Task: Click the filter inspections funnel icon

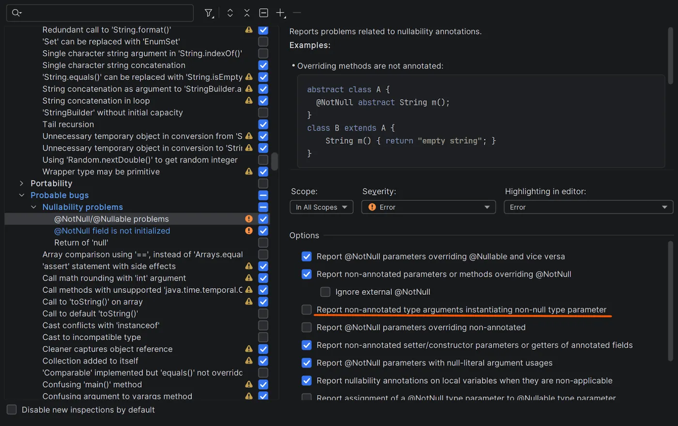Action: (x=209, y=13)
